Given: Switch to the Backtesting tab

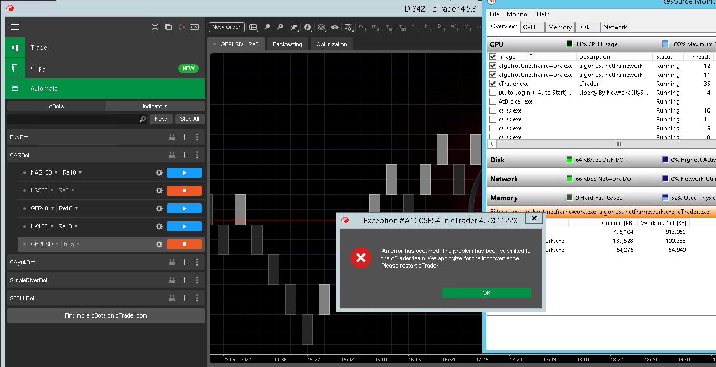Looking at the screenshot, I should tap(287, 44).
